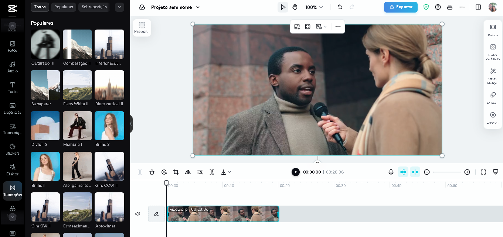Open the header three-dot more menu

point(462,7)
